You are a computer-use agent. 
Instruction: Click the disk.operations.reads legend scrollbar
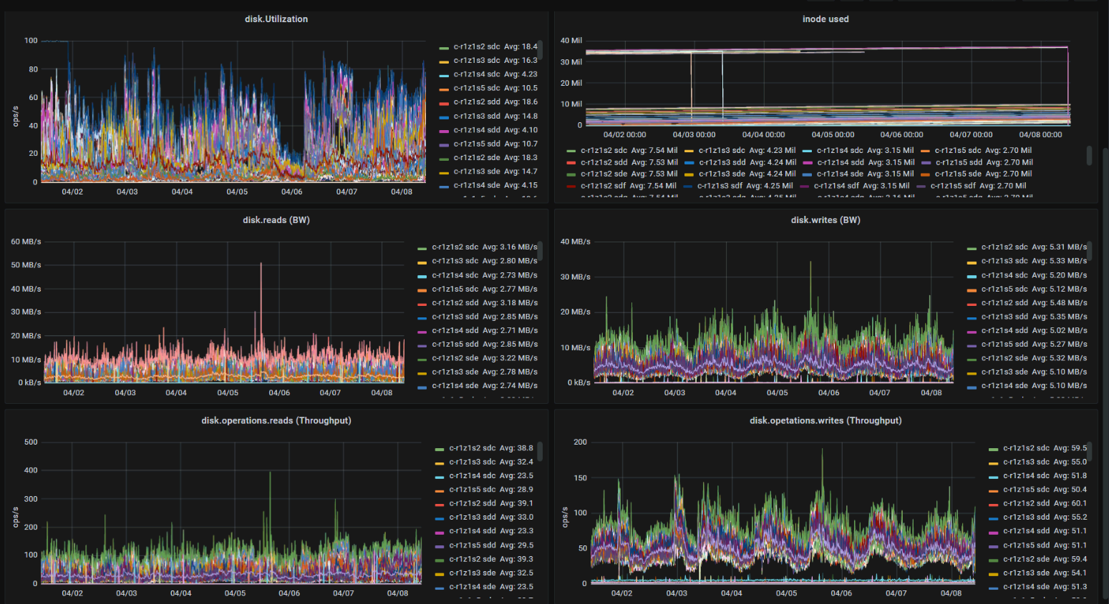[540, 452]
